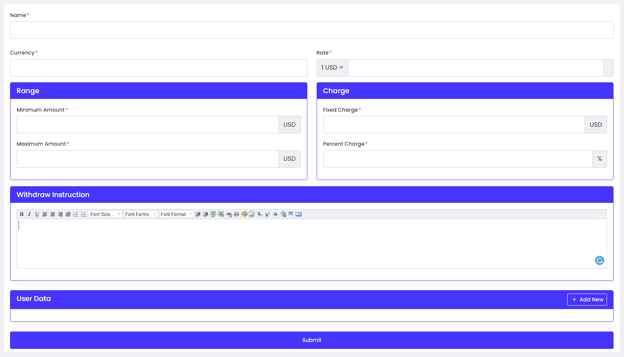Click inside the Withdraw Instruction text area
Screen dimensions: 624x357
(312, 243)
